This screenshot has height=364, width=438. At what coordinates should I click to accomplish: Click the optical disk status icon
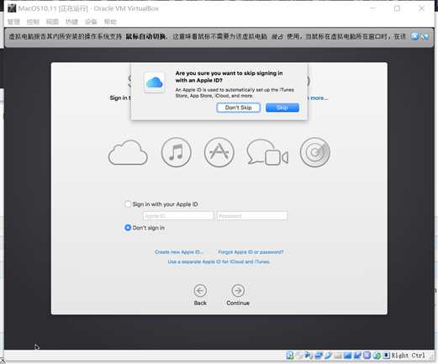click(x=299, y=356)
